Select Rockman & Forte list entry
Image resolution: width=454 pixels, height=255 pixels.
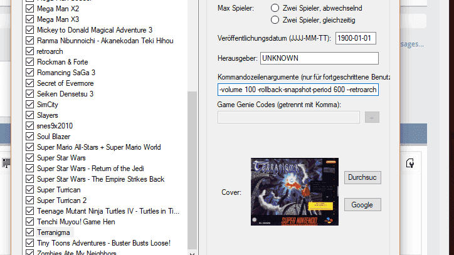point(62,62)
